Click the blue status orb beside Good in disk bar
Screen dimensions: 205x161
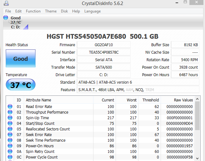6,17
